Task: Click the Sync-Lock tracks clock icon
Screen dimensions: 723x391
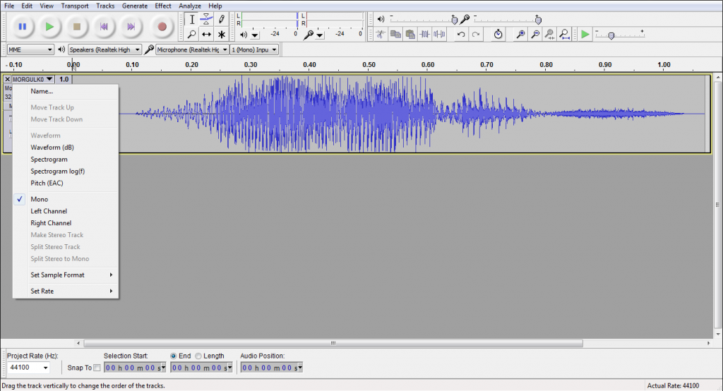Action: point(498,34)
